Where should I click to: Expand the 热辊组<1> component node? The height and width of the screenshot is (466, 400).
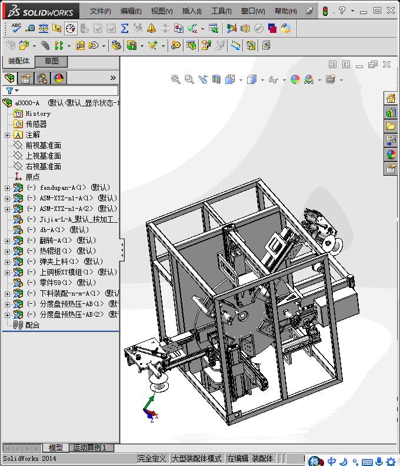[x=8, y=252]
